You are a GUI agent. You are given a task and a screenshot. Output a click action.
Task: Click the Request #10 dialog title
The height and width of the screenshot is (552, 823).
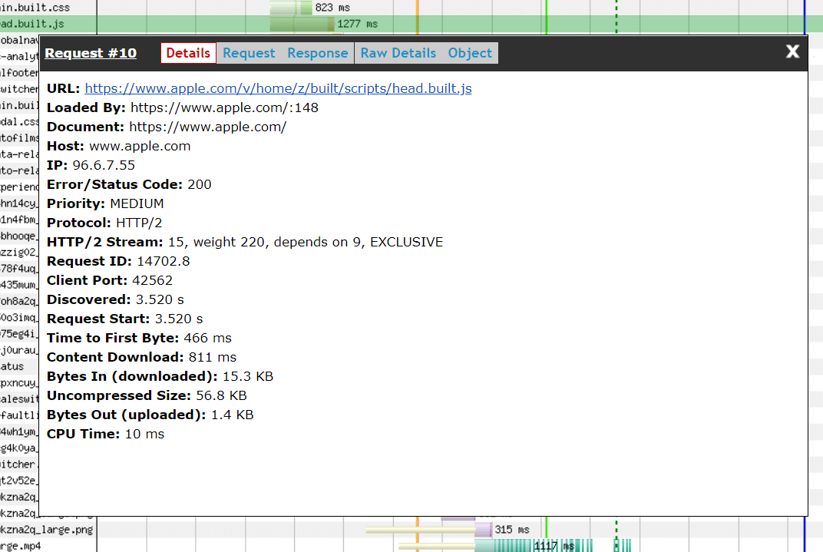[91, 53]
